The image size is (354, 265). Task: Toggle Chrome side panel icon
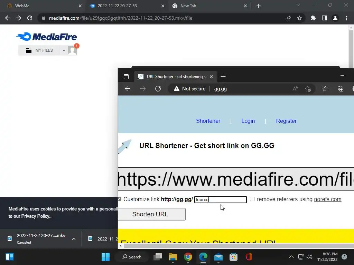click(x=324, y=18)
